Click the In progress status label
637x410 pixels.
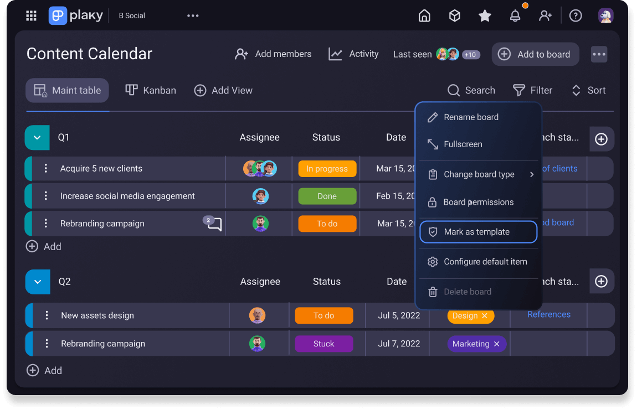point(327,169)
